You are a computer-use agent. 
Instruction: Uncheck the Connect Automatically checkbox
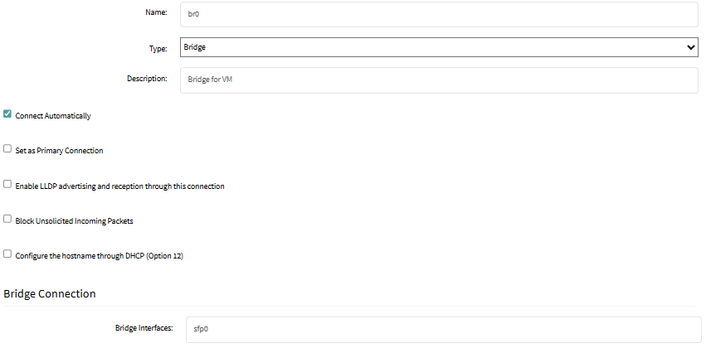(x=7, y=114)
